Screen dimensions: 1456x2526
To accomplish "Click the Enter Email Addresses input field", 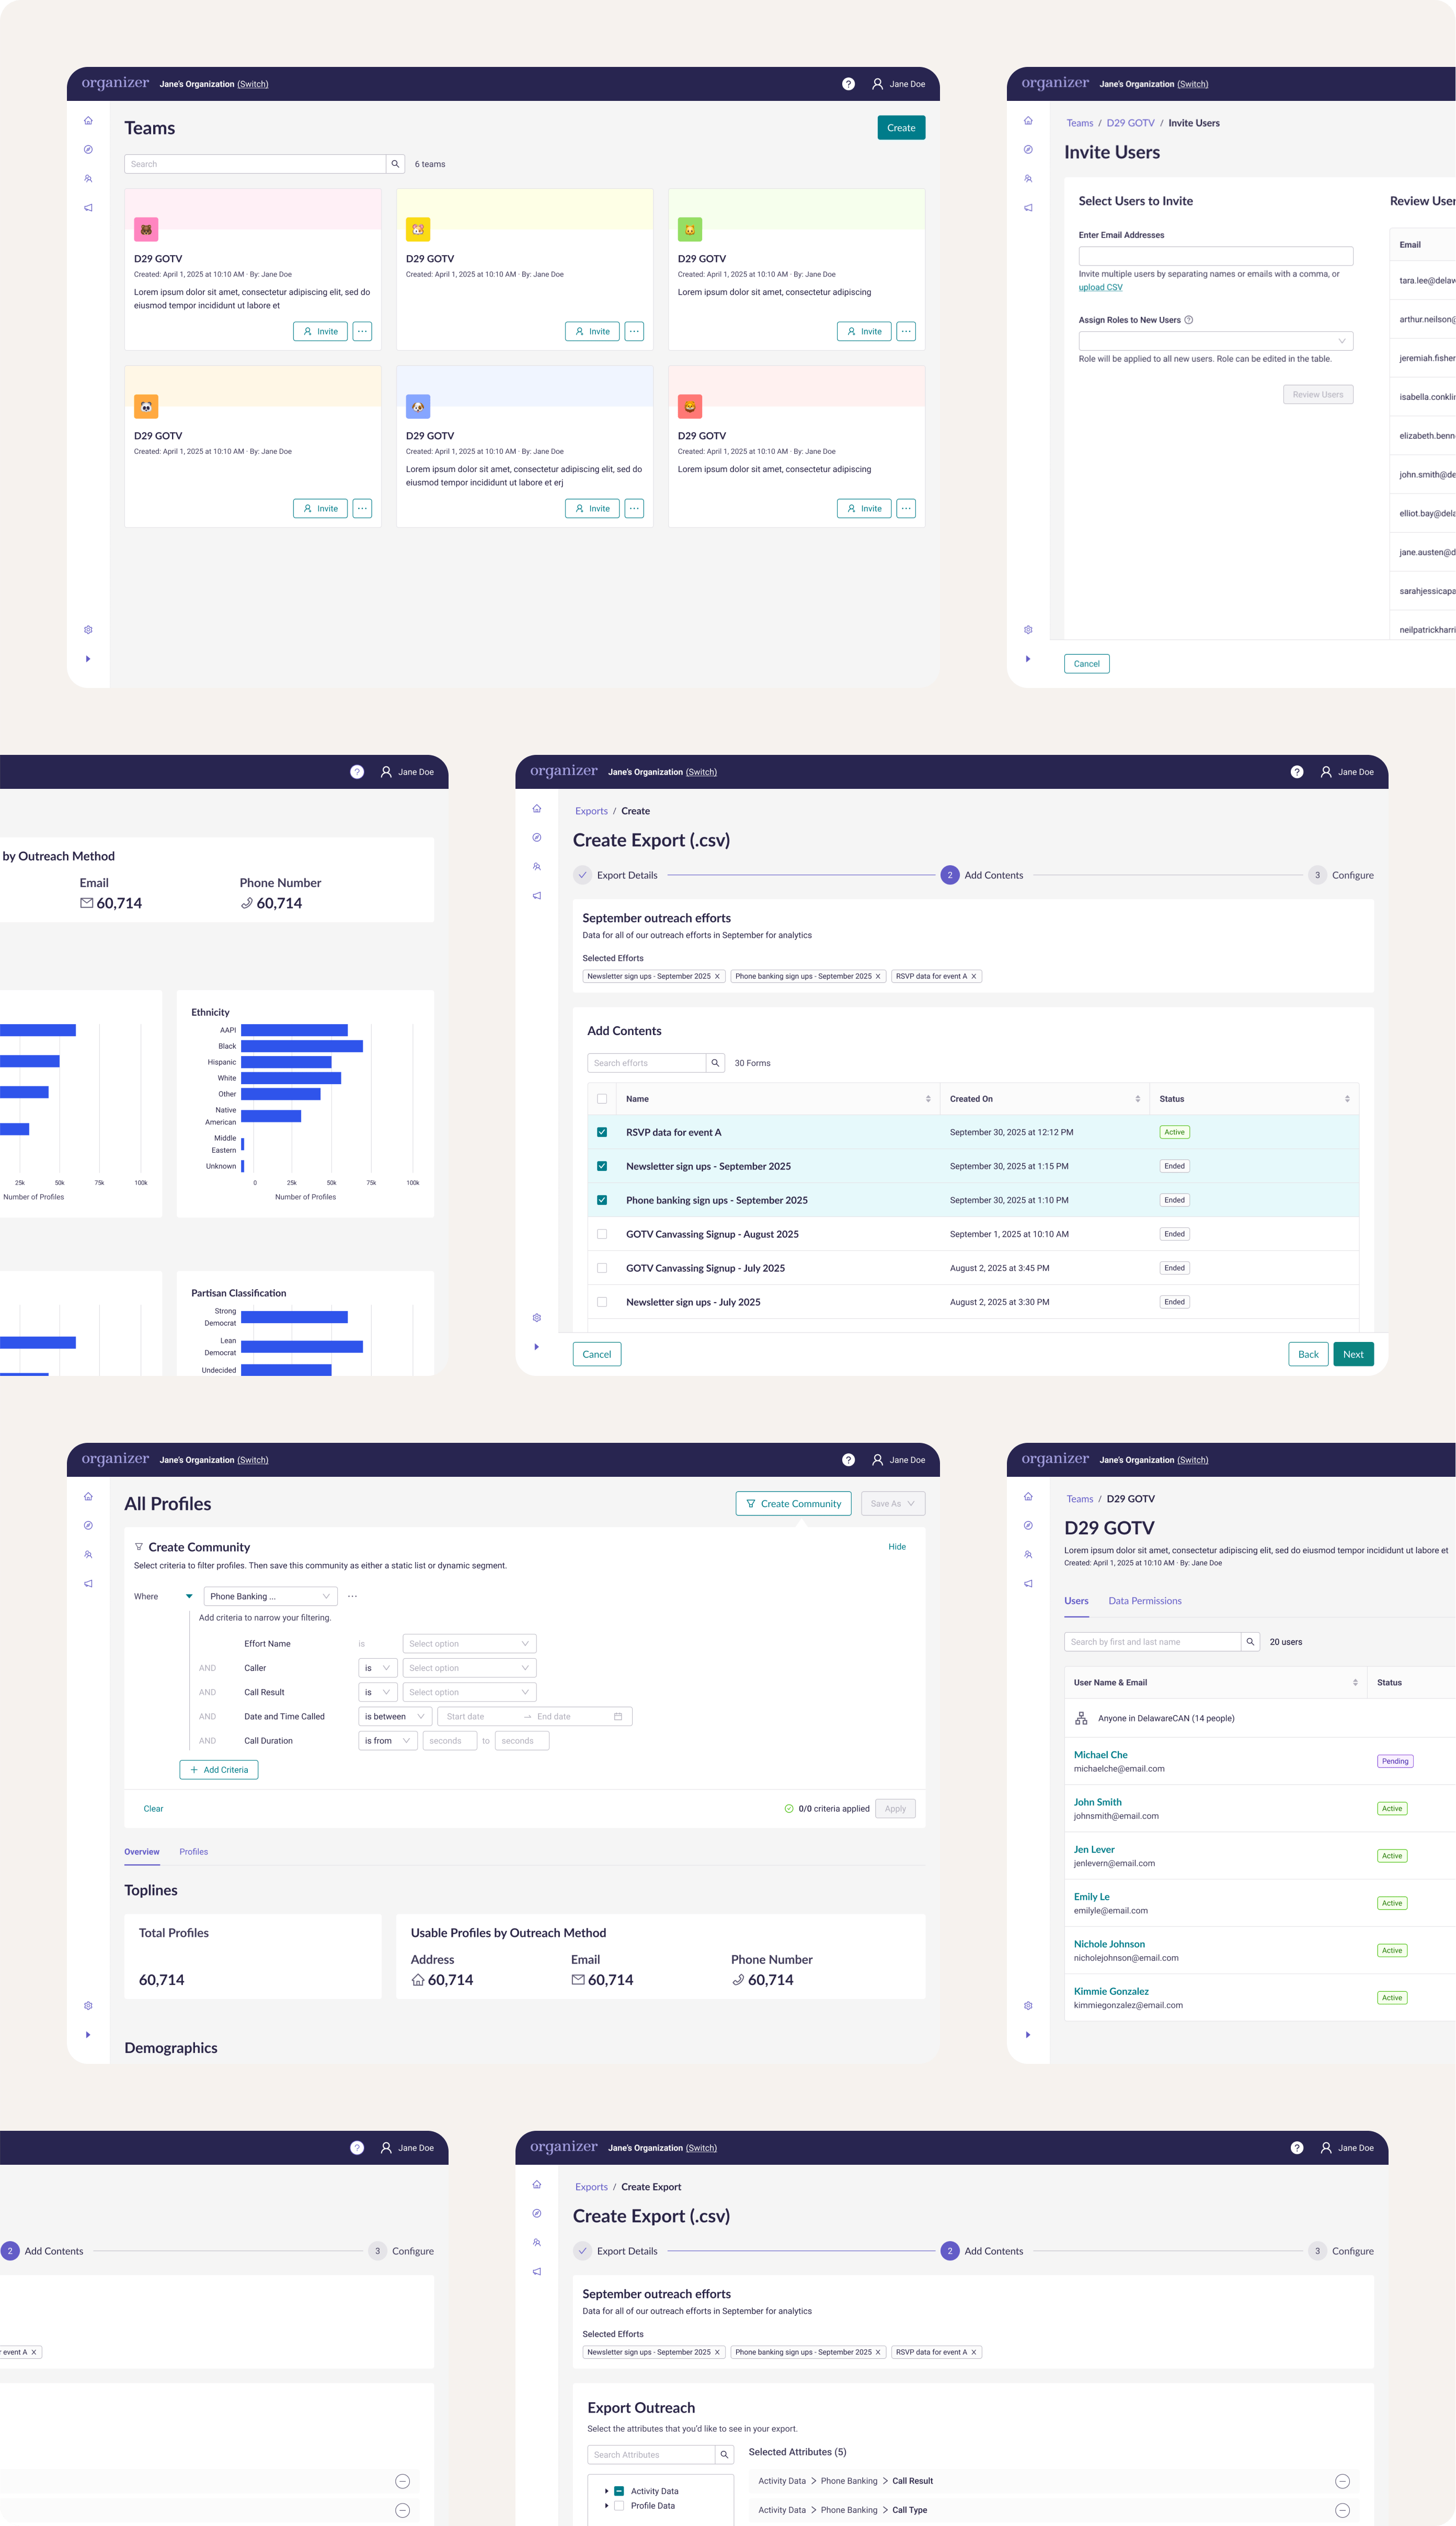I will [x=1215, y=256].
